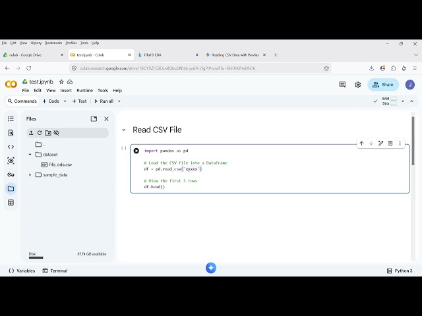Open the comments icon

tap(342, 85)
